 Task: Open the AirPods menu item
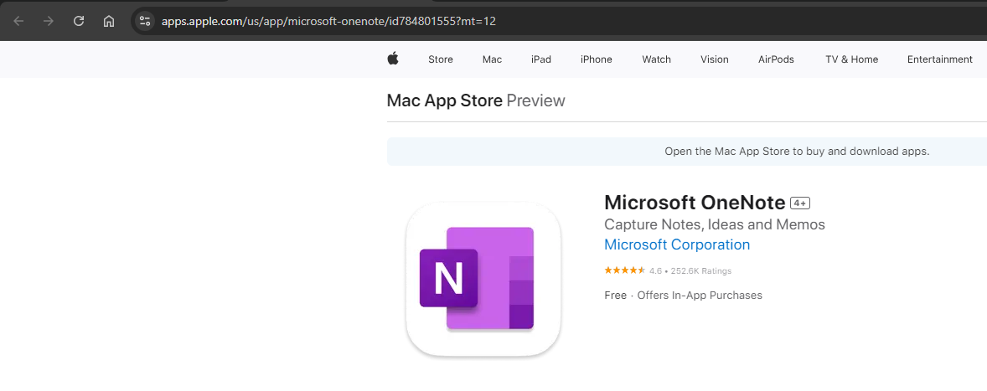point(776,59)
